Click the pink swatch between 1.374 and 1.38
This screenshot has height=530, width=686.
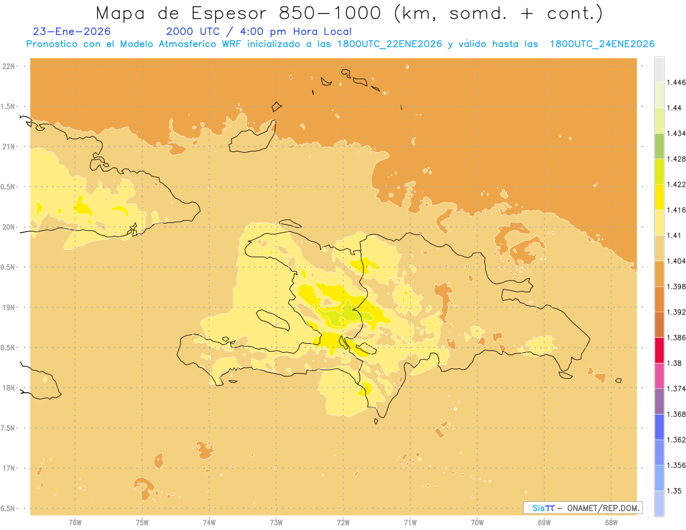659,376
